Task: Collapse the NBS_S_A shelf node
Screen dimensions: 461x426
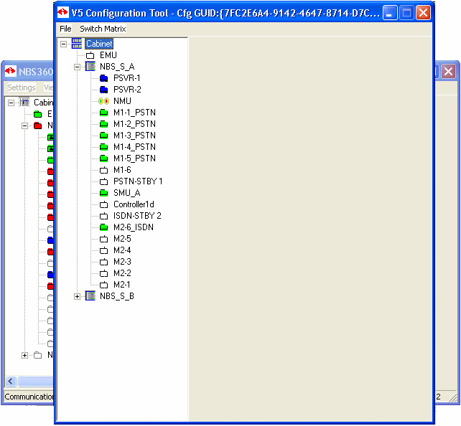Action: tap(77, 67)
